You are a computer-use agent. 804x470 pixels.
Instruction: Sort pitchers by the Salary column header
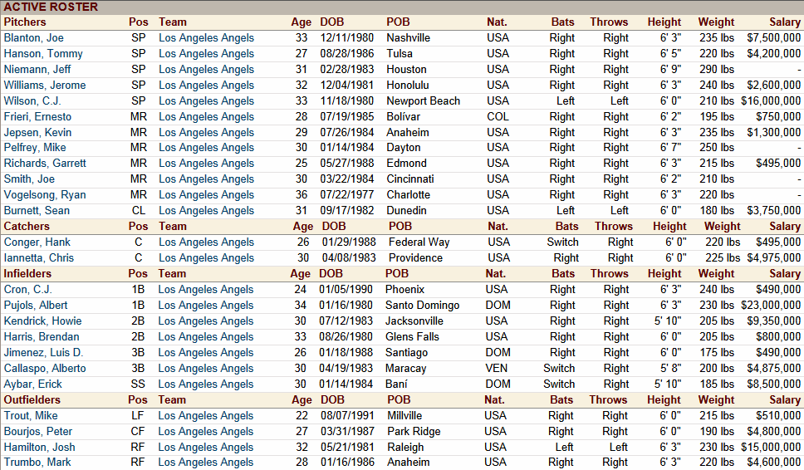pyautogui.click(x=784, y=22)
